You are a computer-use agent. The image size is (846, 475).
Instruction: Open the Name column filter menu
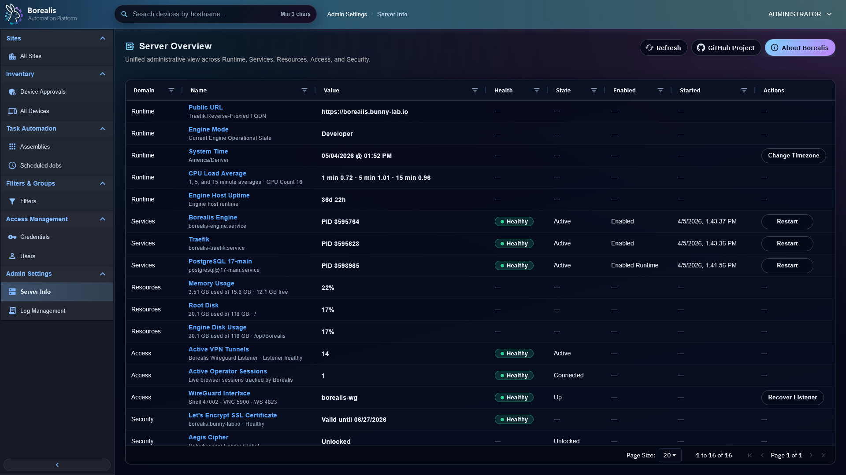tap(304, 90)
